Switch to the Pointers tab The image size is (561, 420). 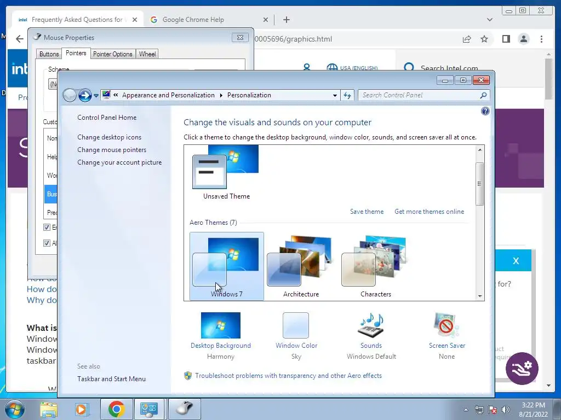click(x=76, y=53)
